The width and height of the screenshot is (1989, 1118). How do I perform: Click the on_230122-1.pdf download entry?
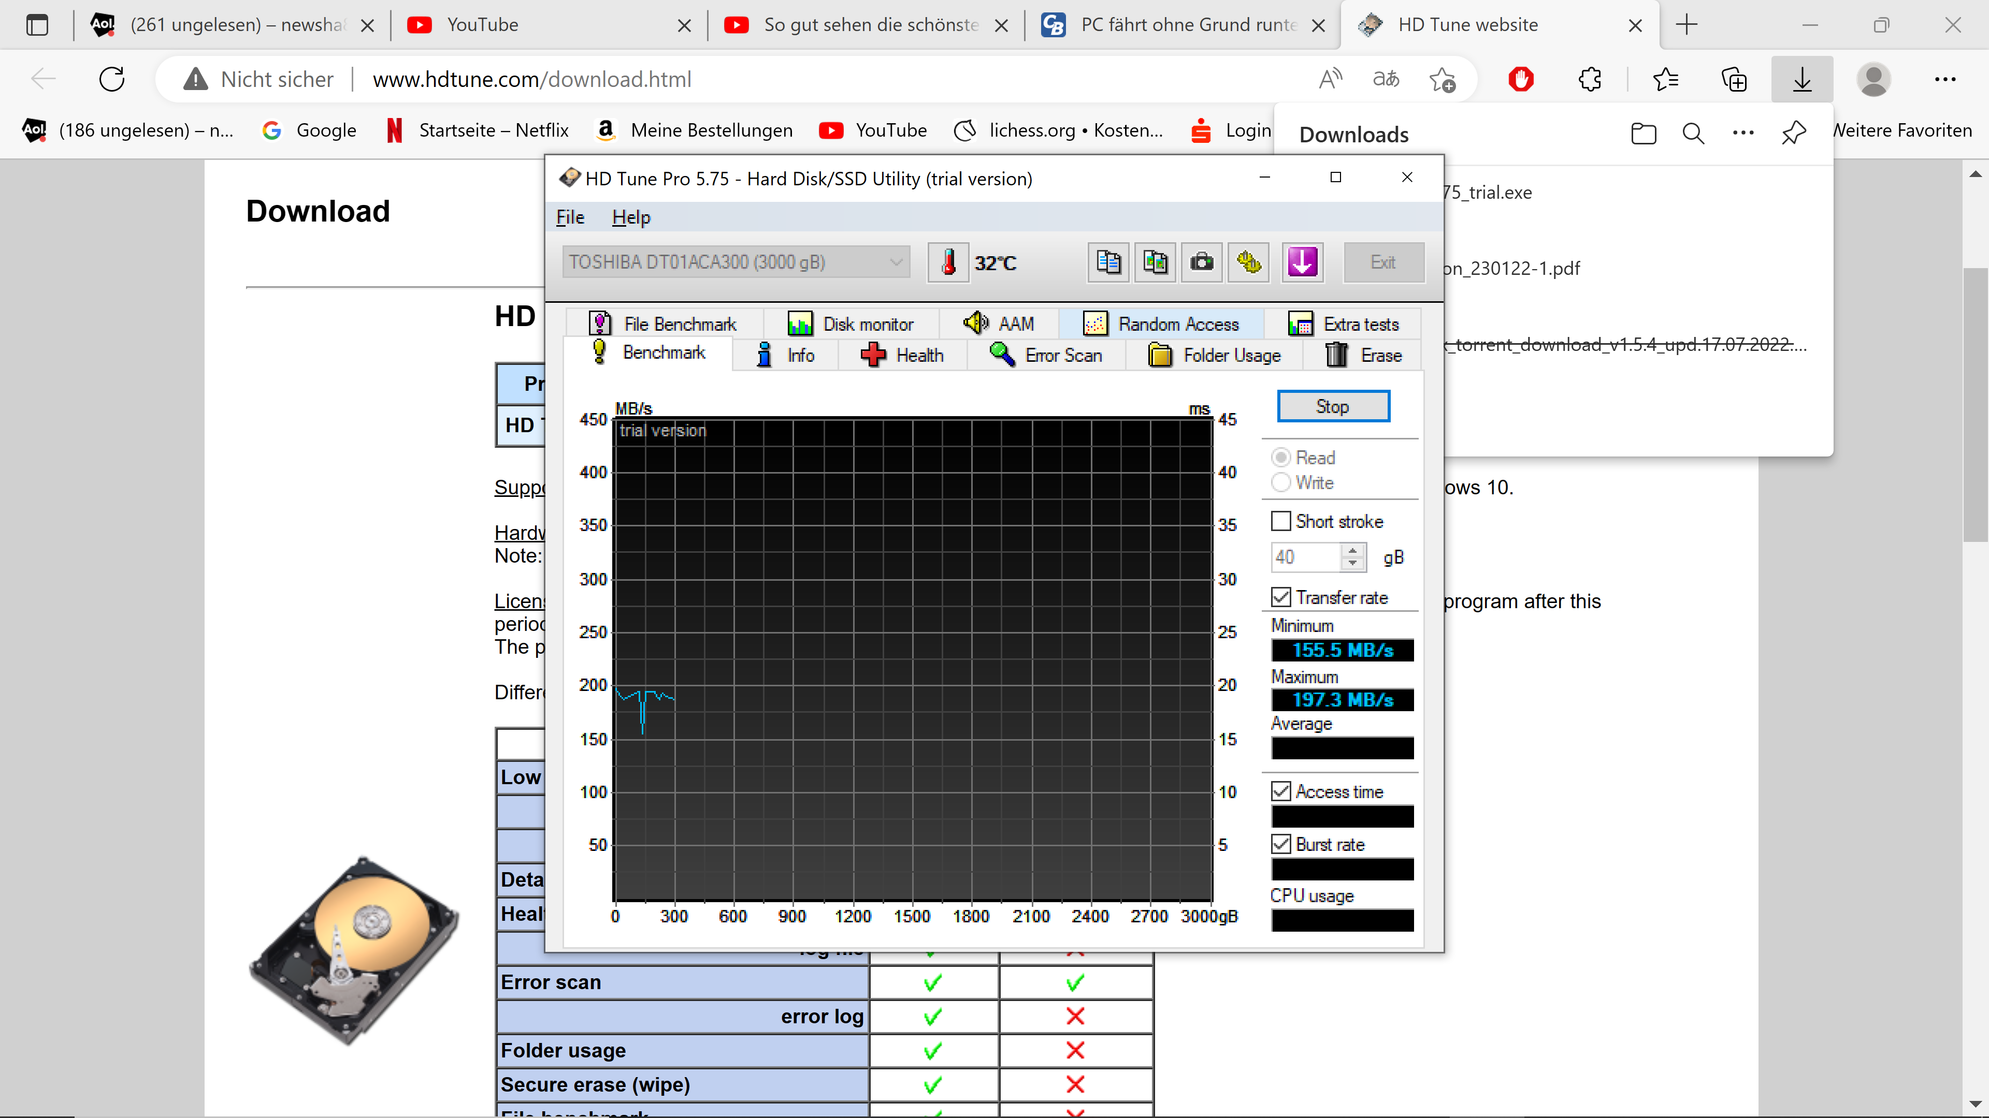point(1511,269)
